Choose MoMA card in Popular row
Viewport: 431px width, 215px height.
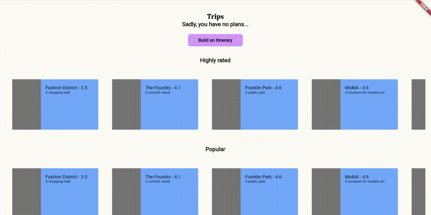354,191
